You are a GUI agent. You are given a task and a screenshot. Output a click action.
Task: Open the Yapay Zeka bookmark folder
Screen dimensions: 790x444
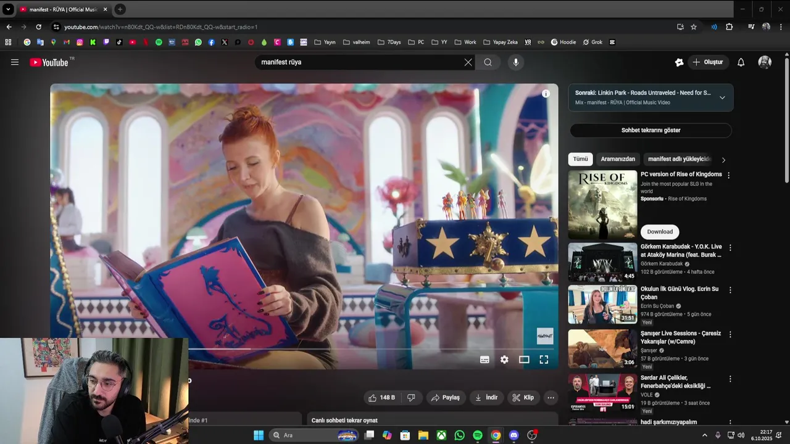pyautogui.click(x=500, y=43)
